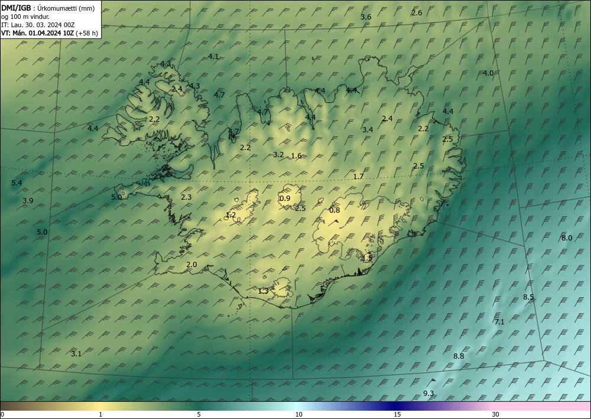Click the 0.9 value on the glacier
Screen dimensions: 591x419
[285, 199]
